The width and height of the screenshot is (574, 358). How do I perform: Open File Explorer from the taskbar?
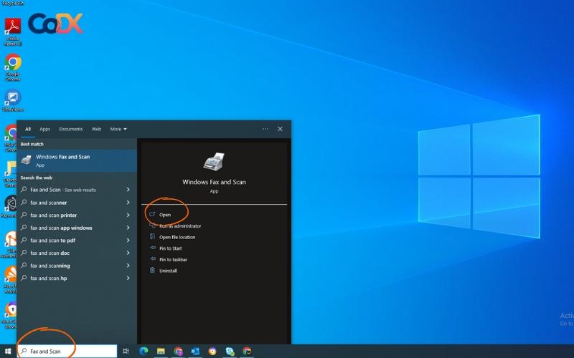tap(161, 351)
